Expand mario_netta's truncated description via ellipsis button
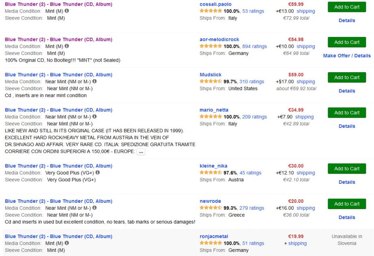The image size is (374, 256). pos(141,152)
